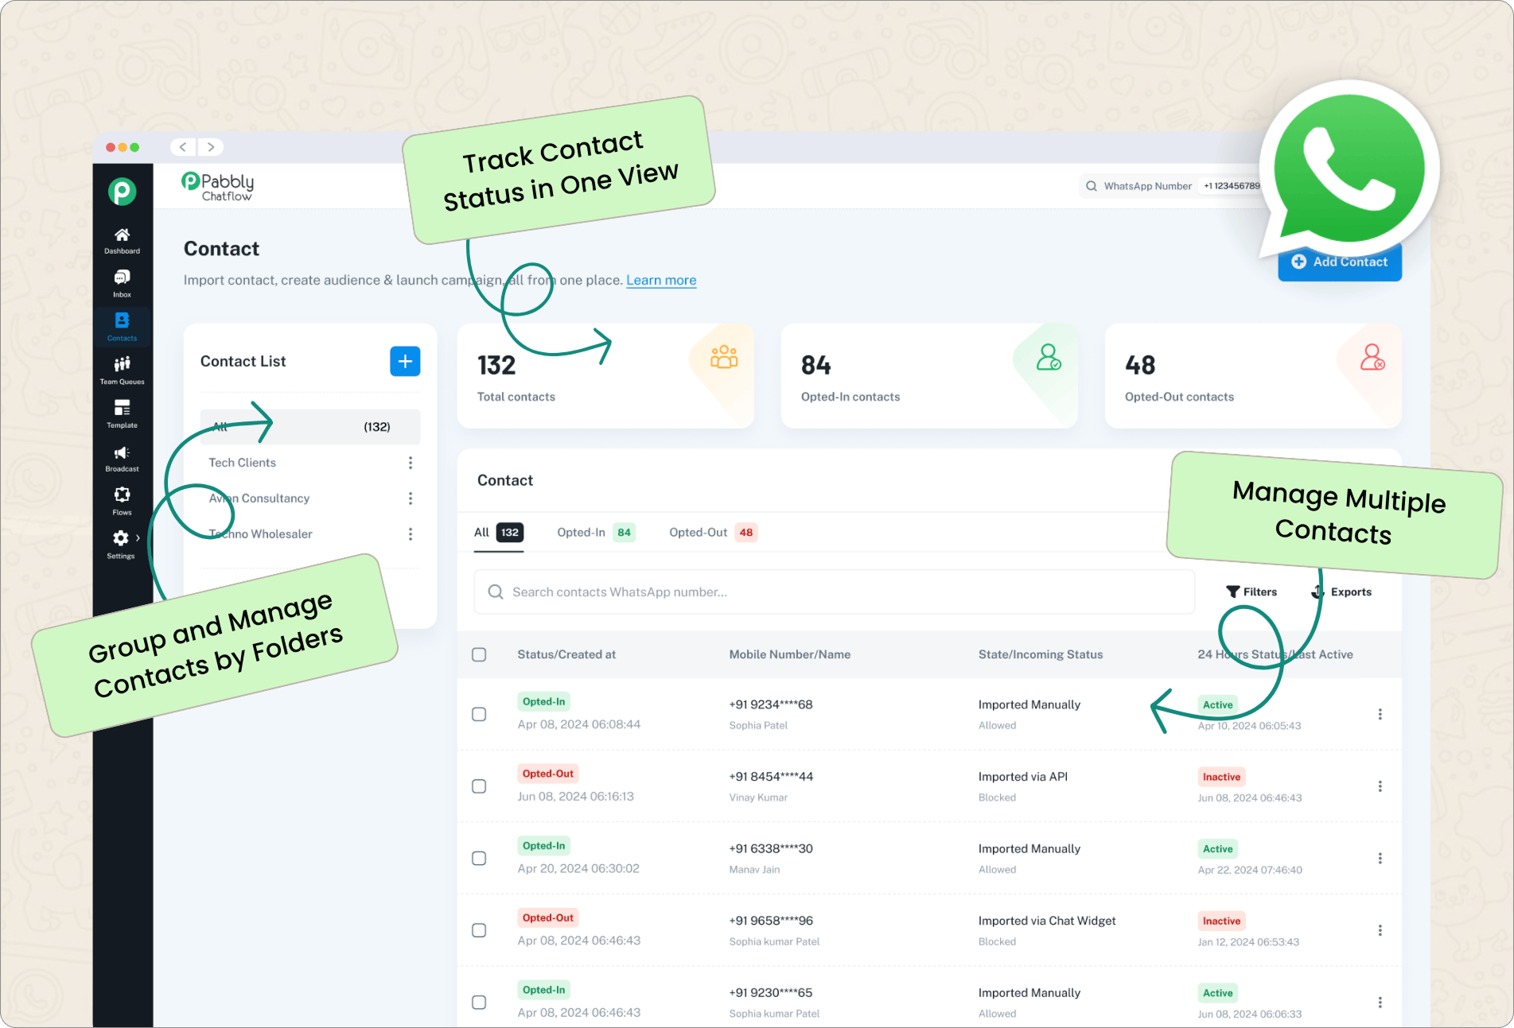Open row options menu for Manav Jain

point(1380,859)
